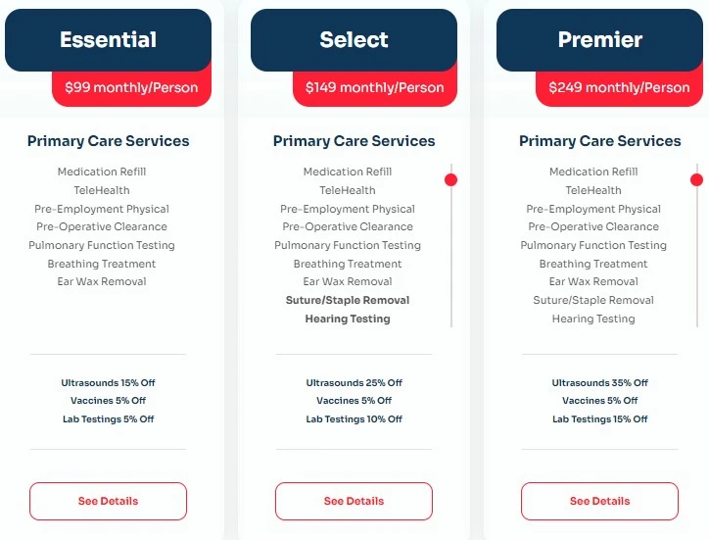The height and width of the screenshot is (540, 709).
Task: Click the $99 monthly/Person price badge
Action: click(131, 88)
